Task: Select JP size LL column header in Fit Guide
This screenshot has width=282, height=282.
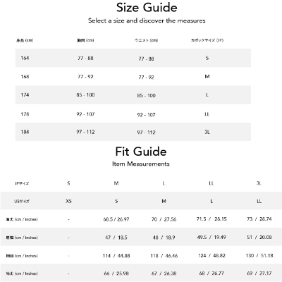Action: (211, 183)
